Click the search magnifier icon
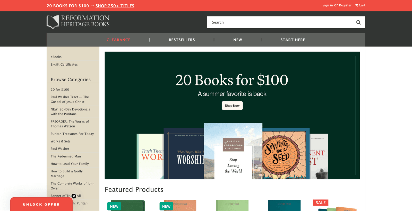The width and height of the screenshot is (412, 211). (358, 22)
